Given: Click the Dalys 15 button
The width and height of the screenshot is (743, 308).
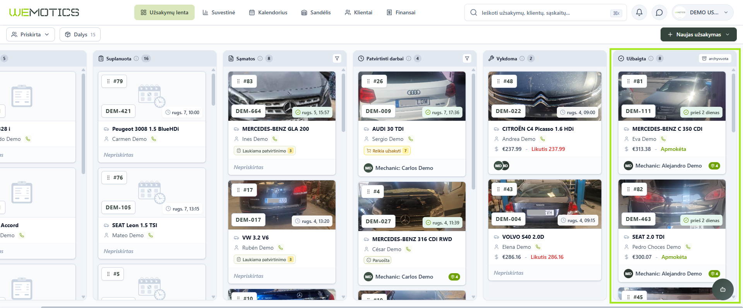Looking at the screenshot, I should [80, 34].
